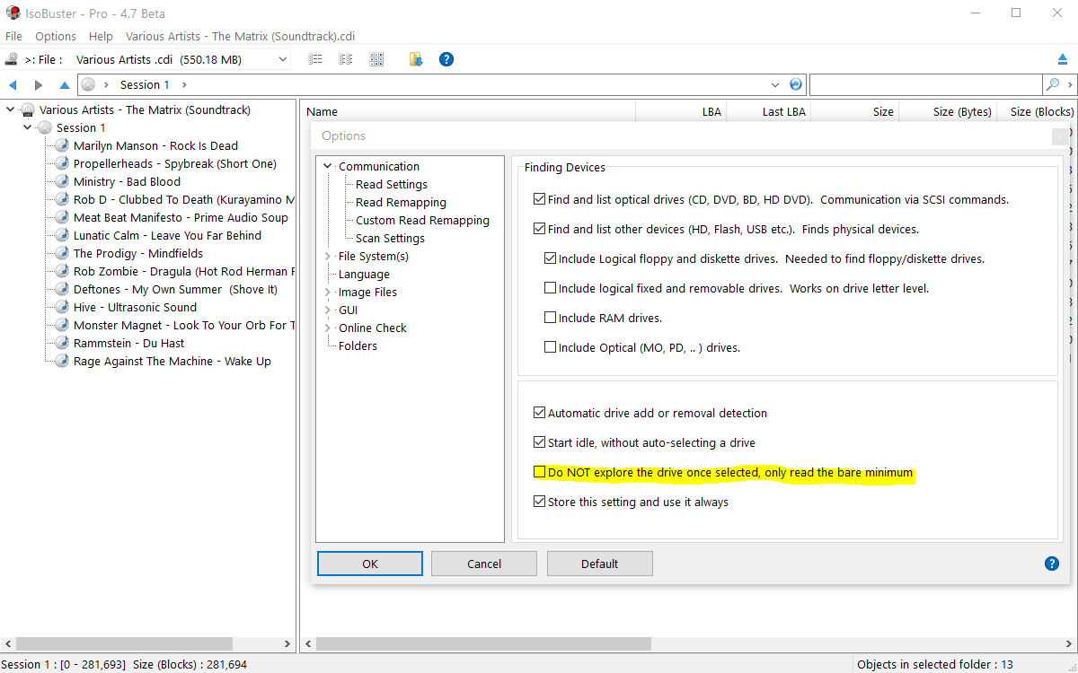The image size is (1078, 673).
Task: Open the search options dropdown arrow
Action: 1070,84
